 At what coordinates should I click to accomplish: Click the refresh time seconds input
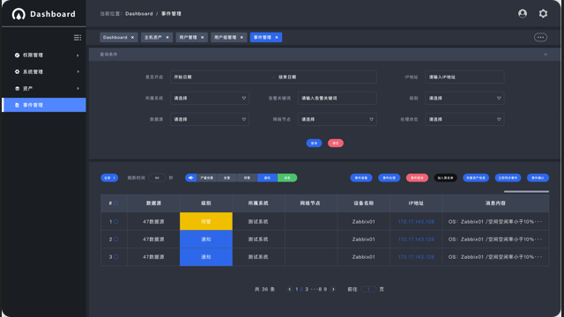(x=157, y=178)
